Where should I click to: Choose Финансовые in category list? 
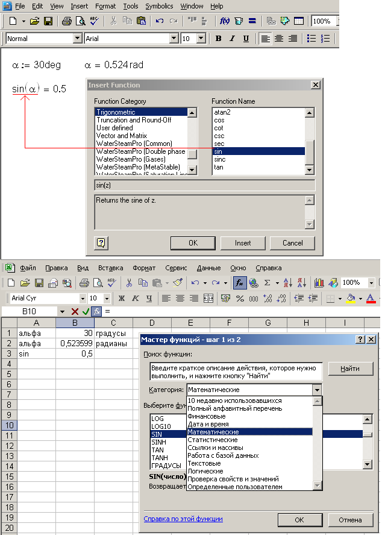click(249, 416)
